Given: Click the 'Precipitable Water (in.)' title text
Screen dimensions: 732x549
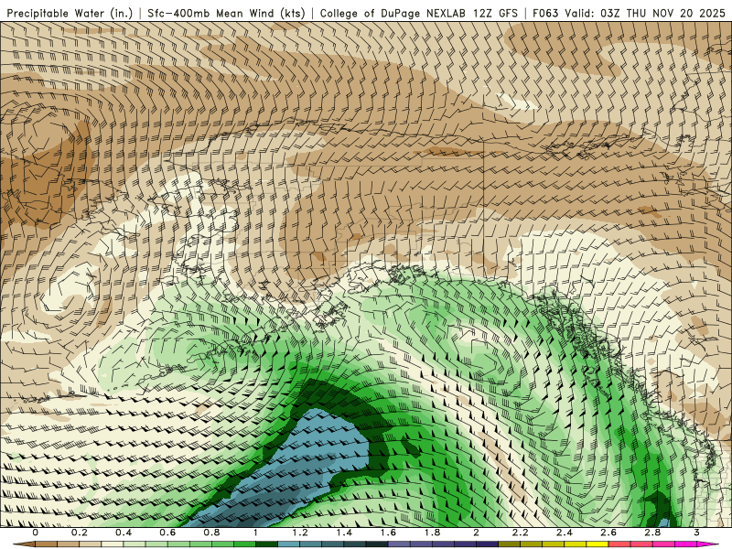Looking at the screenshot, I should [x=70, y=14].
